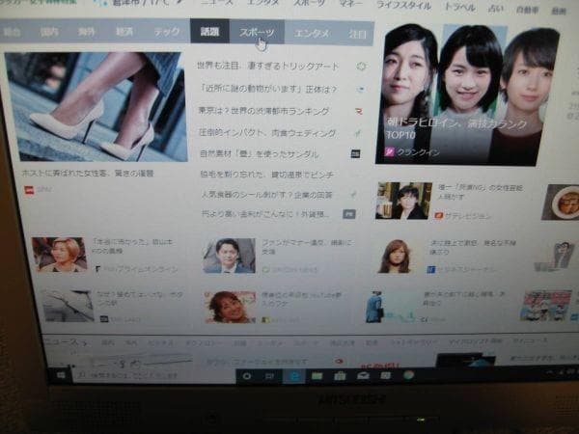Open the high heels feature image
Viewport: 579px width, 434px height.
point(96,107)
